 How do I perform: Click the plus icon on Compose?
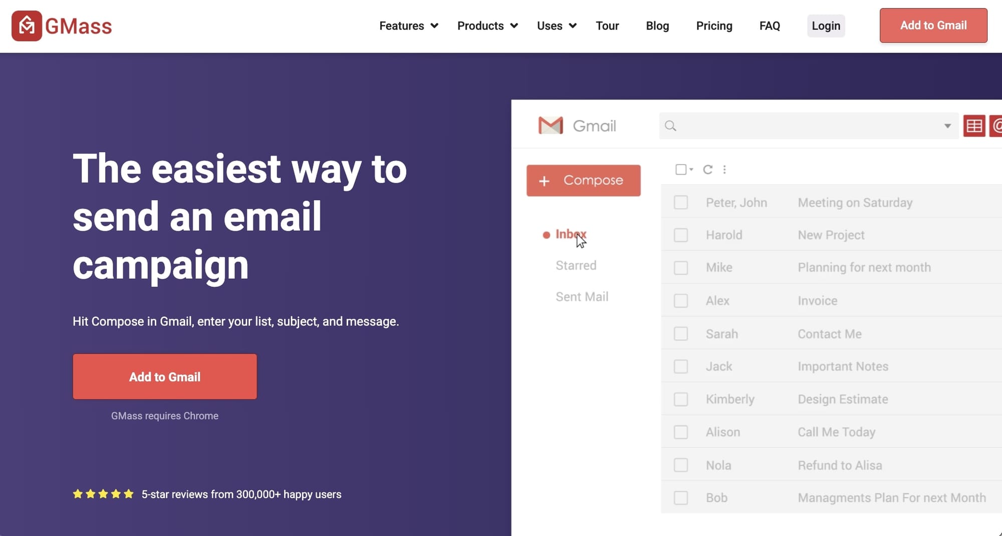pyautogui.click(x=544, y=181)
